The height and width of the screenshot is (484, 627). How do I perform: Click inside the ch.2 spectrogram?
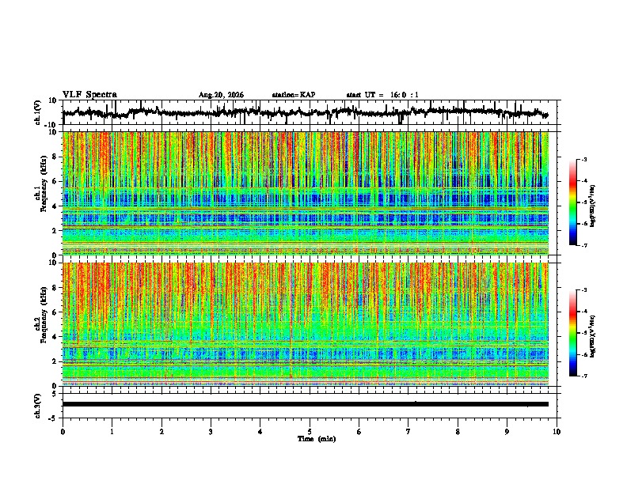point(306,324)
